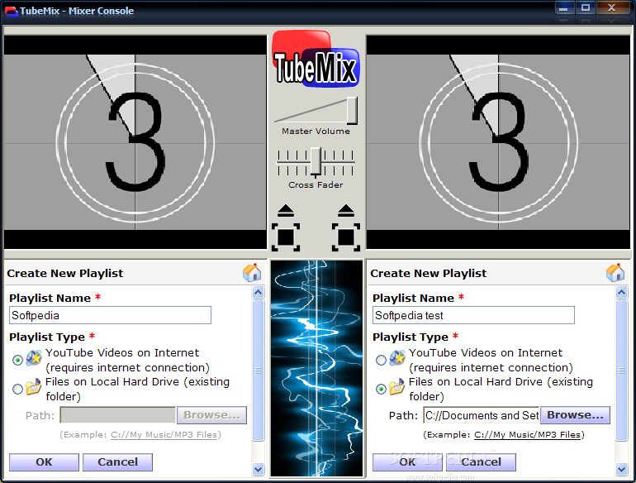Minimize the TubeMix Mixer Console window
Viewport: 636px width, 483px height.
coord(563,8)
